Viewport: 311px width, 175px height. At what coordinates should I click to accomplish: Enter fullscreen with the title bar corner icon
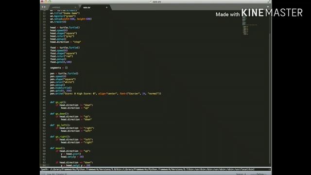coord(269,1)
